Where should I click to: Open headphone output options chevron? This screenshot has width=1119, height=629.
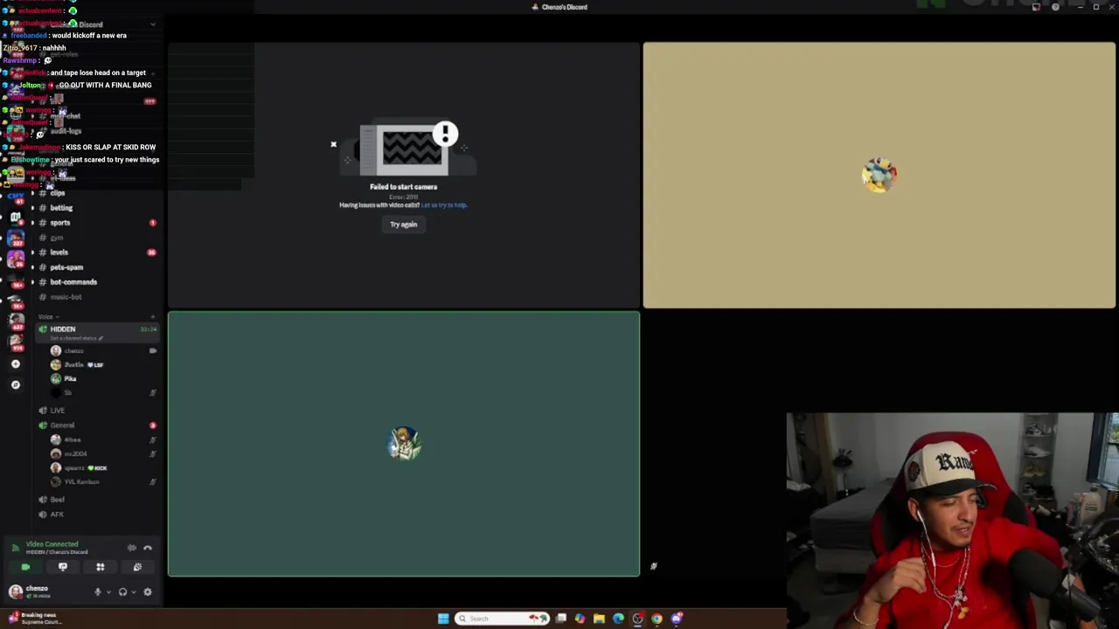133,591
